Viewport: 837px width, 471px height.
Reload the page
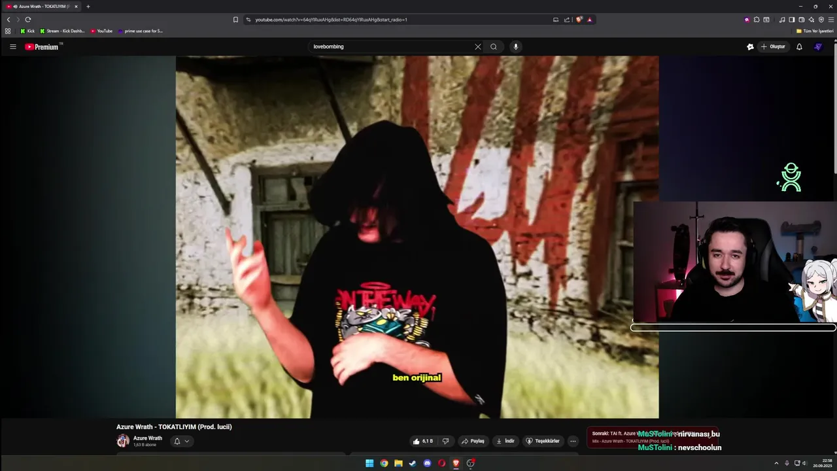tap(28, 20)
